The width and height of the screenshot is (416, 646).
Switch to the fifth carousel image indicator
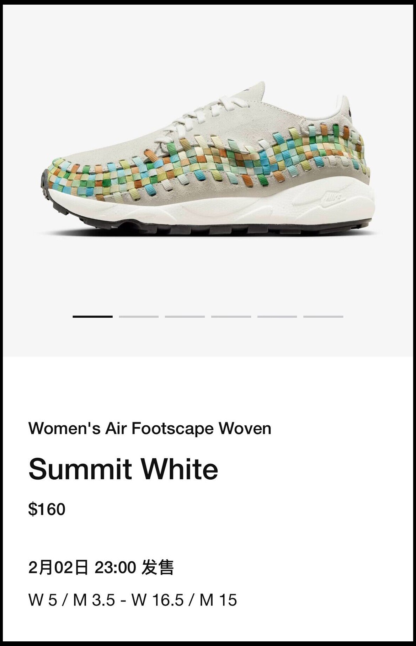[x=277, y=316]
